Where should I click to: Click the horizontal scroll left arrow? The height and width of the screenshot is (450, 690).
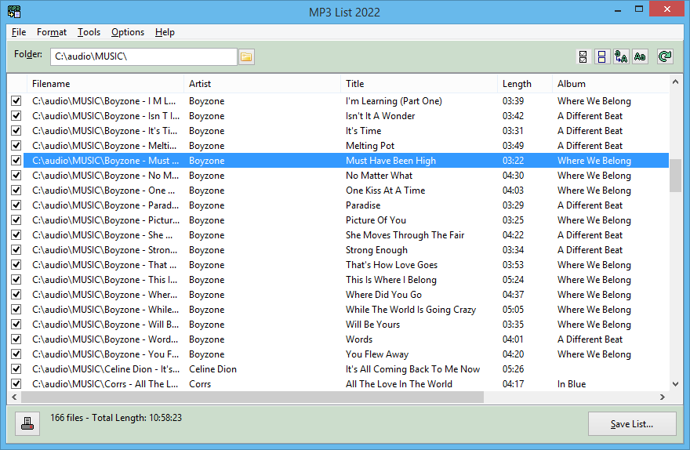point(15,397)
